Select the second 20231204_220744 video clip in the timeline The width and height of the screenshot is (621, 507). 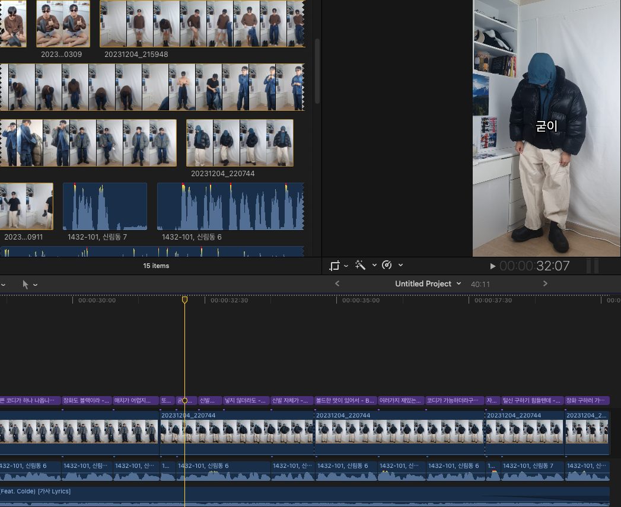click(400, 432)
